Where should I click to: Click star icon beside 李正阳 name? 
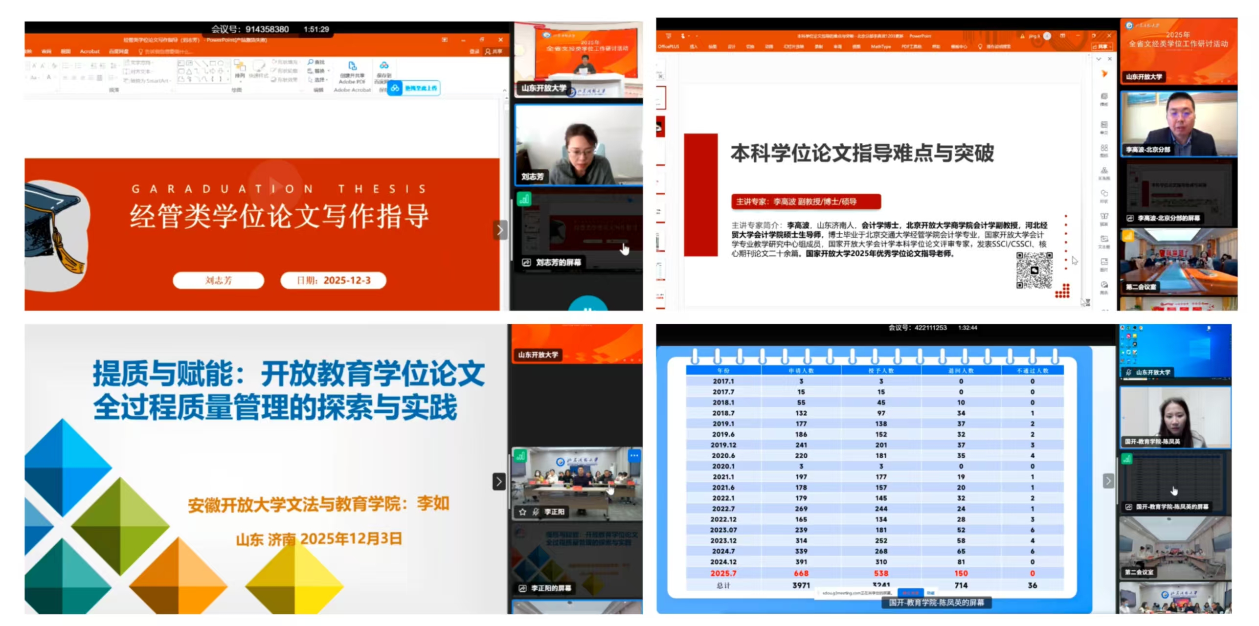click(x=522, y=512)
